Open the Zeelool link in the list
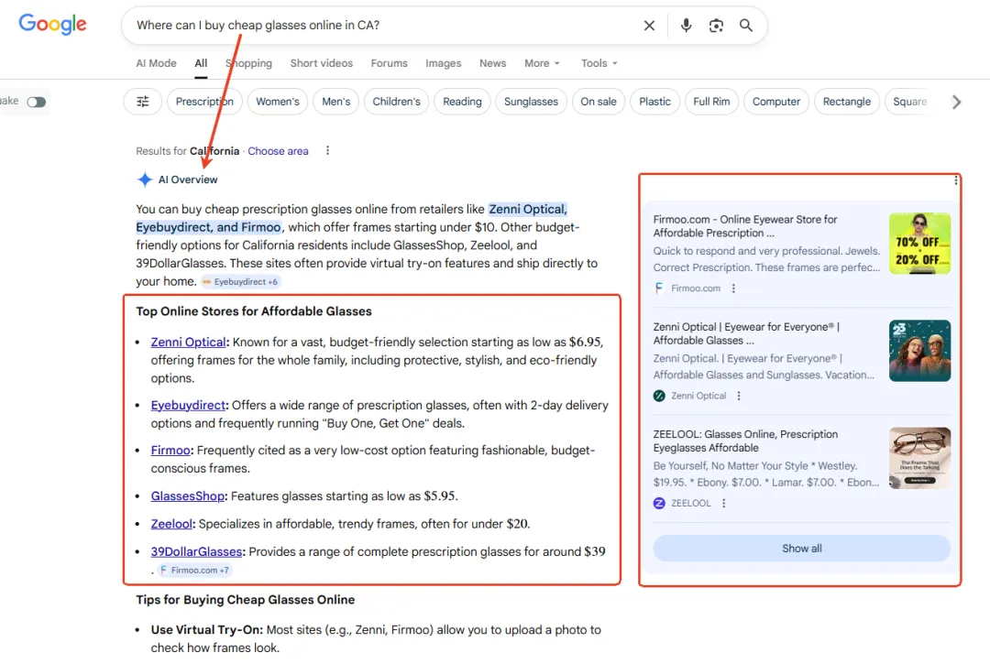 (x=171, y=523)
